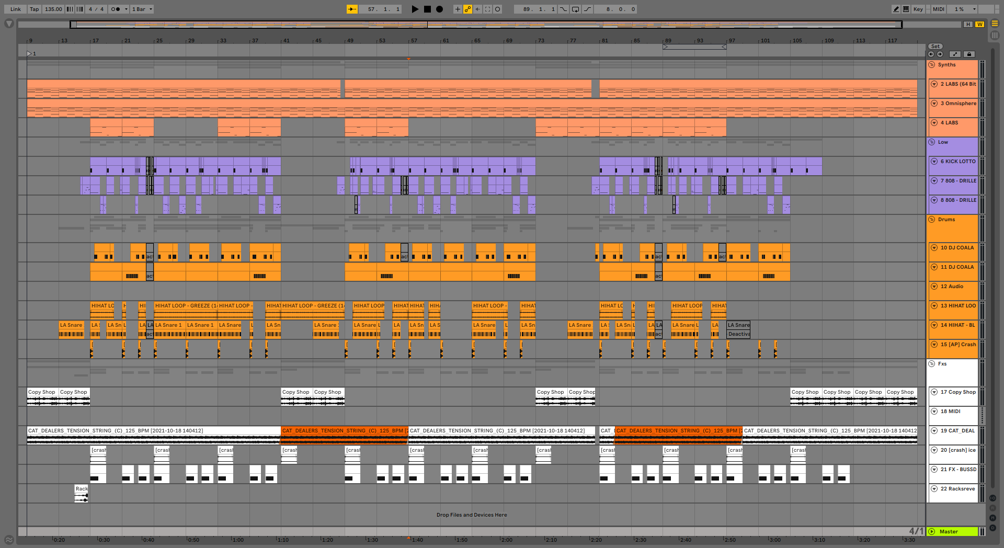The width and height of the screenshot is (1004, 548).
Task: Click locator 1 in the scrub area
Action: 31,53
